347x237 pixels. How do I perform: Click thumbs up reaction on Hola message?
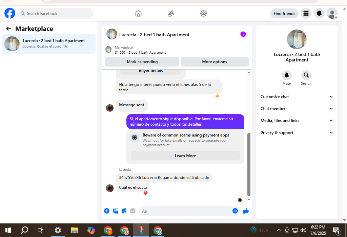point(217,95)
